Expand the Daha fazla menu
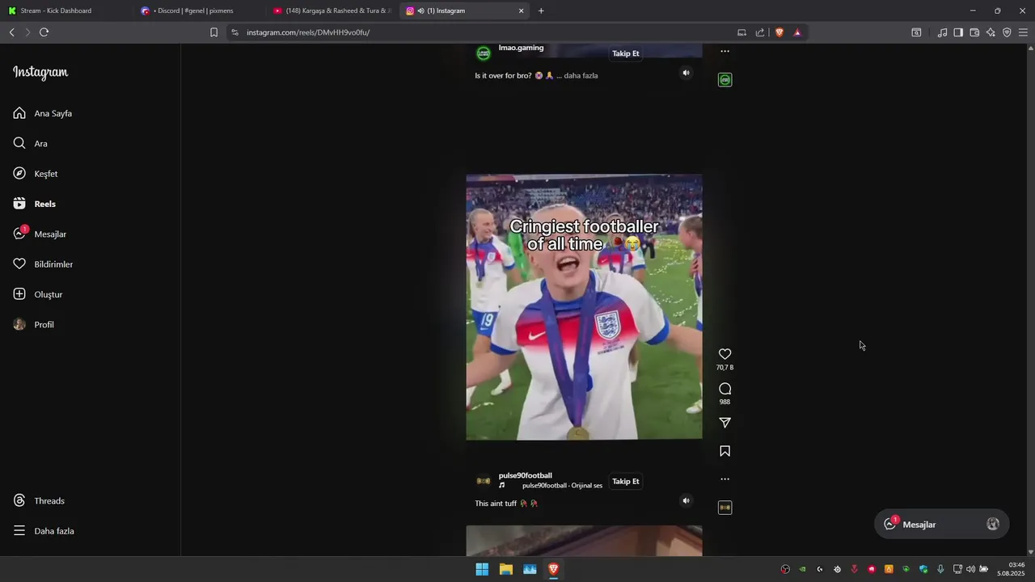 (44, 531)
